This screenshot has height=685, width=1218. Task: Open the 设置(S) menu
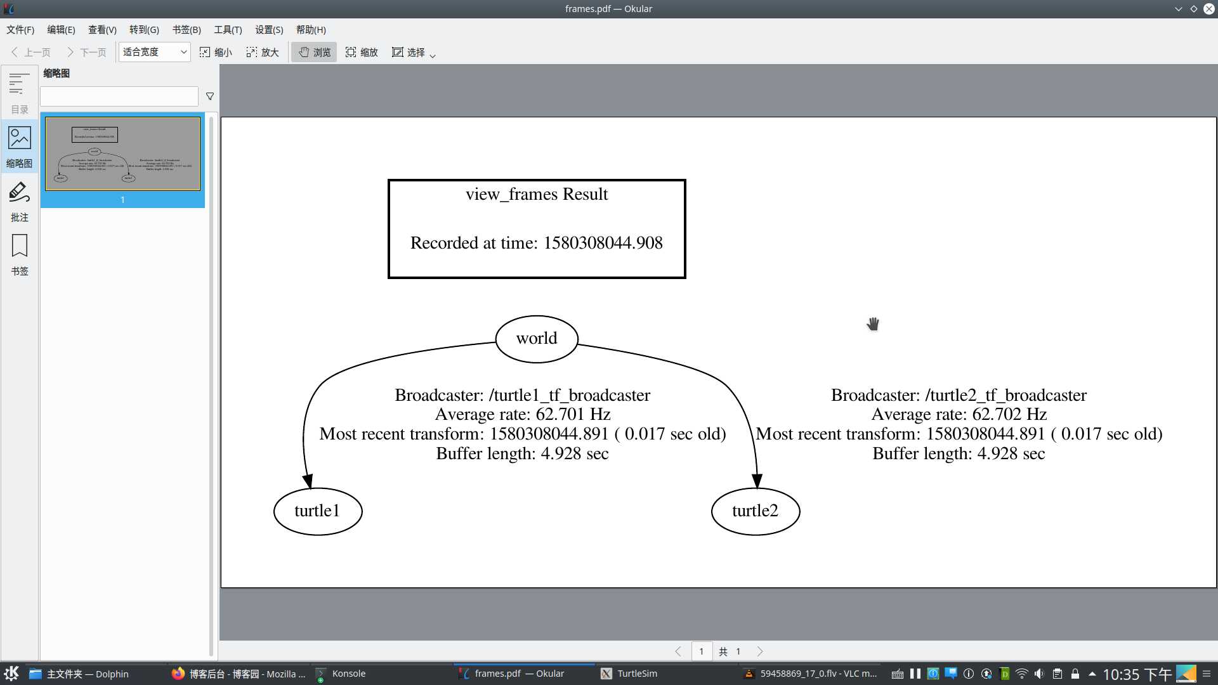tap(269, 30)
